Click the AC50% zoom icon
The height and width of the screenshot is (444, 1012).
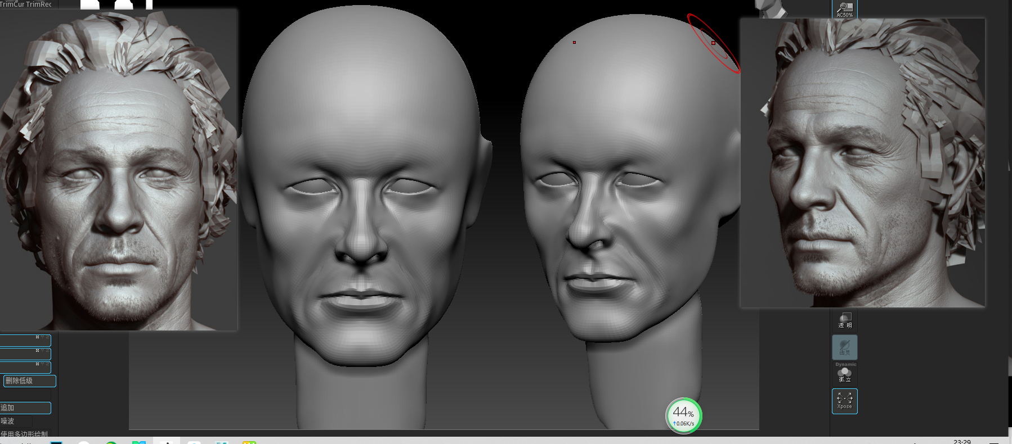(844, 9)
